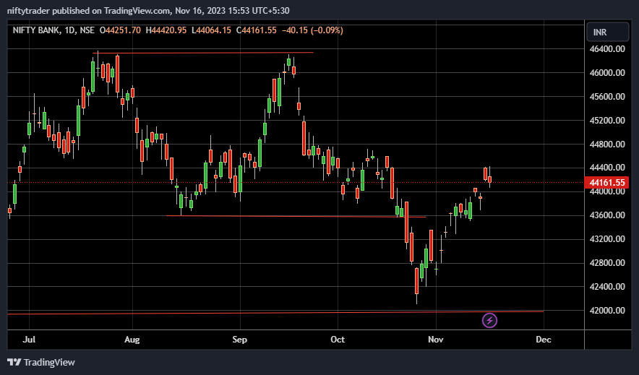Click the TradingView logo at bottom left
The height and width of the screenshot is (375, 639).
tap(41, 362)
